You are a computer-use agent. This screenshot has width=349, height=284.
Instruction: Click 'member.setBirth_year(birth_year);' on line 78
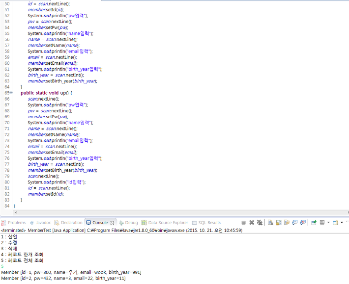click(x=62, y=170)
